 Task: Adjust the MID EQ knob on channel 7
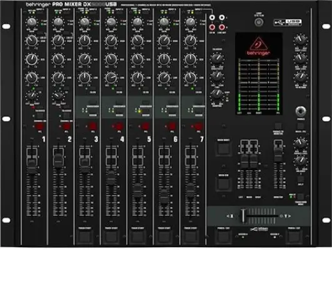pos(190,59)
